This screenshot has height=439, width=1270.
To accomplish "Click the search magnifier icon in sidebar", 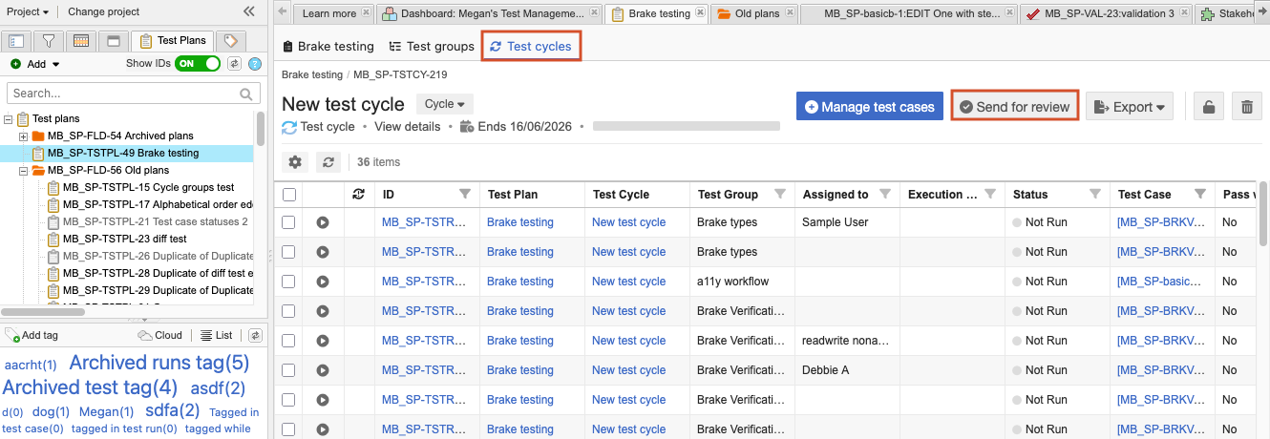I will [x=247, y=94].
